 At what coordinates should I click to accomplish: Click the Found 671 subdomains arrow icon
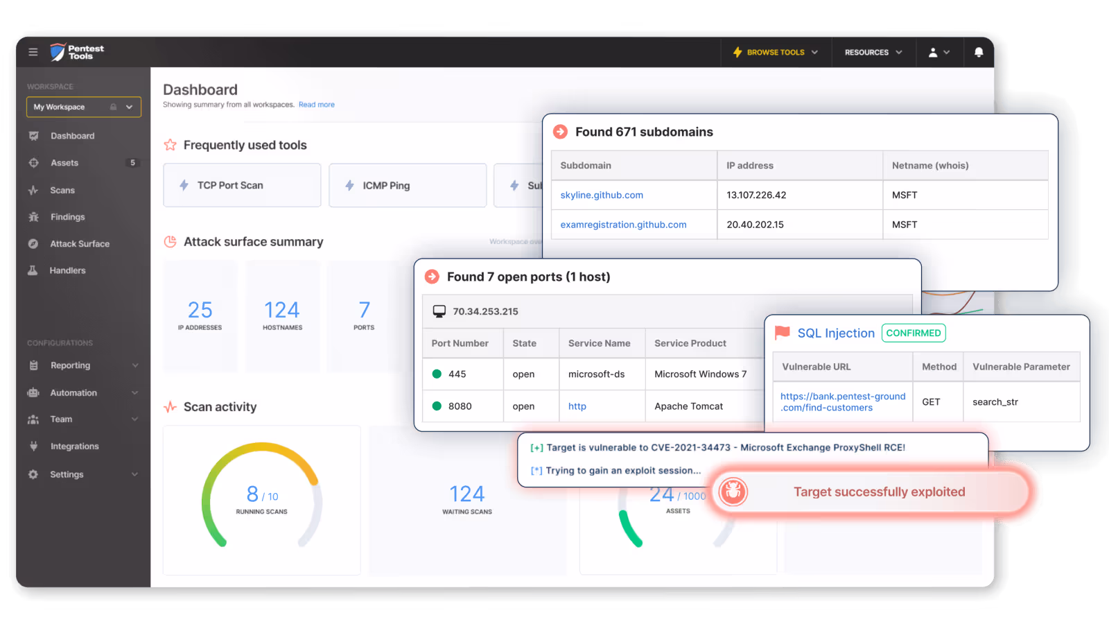pos(560,132)
